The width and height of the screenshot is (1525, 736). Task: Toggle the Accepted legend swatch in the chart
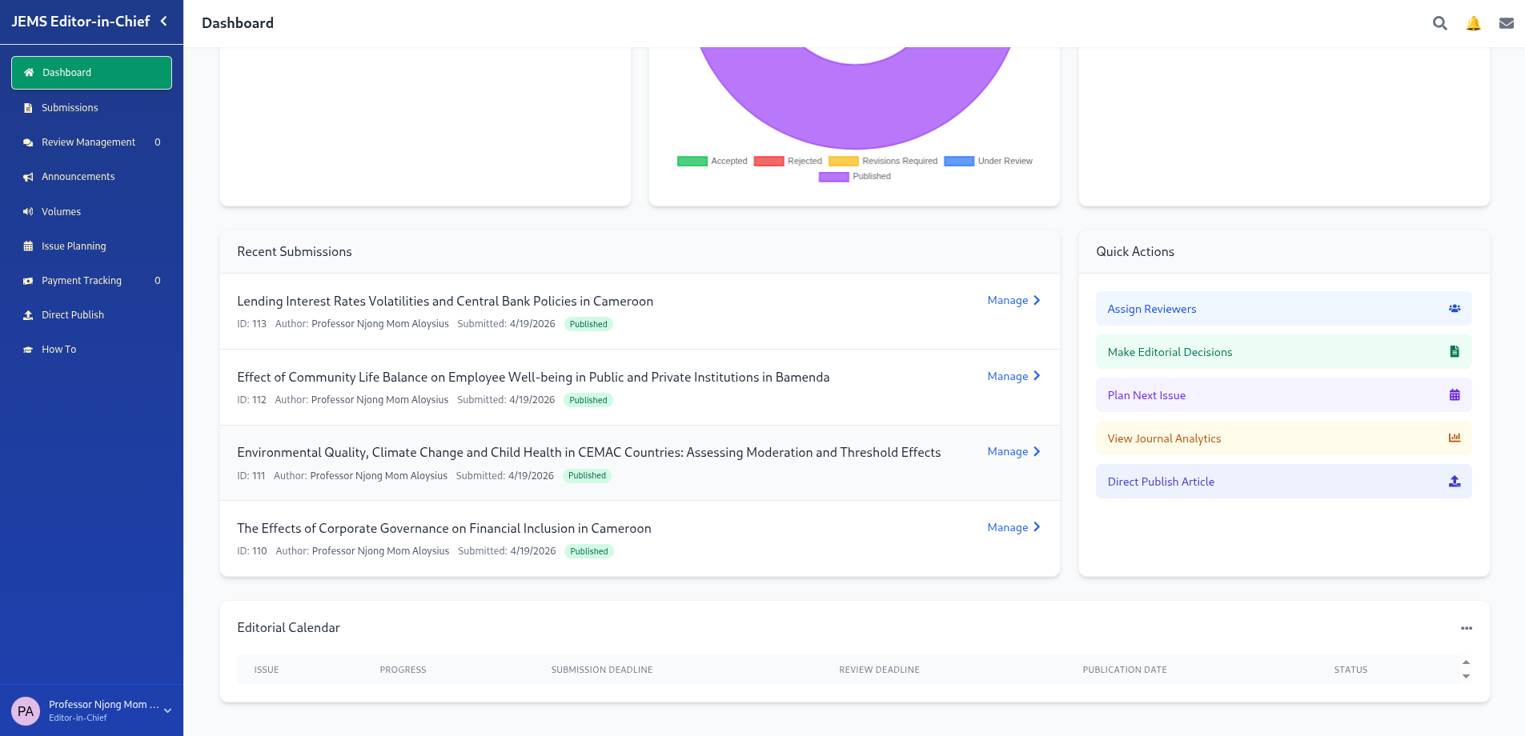coord(692,161)
